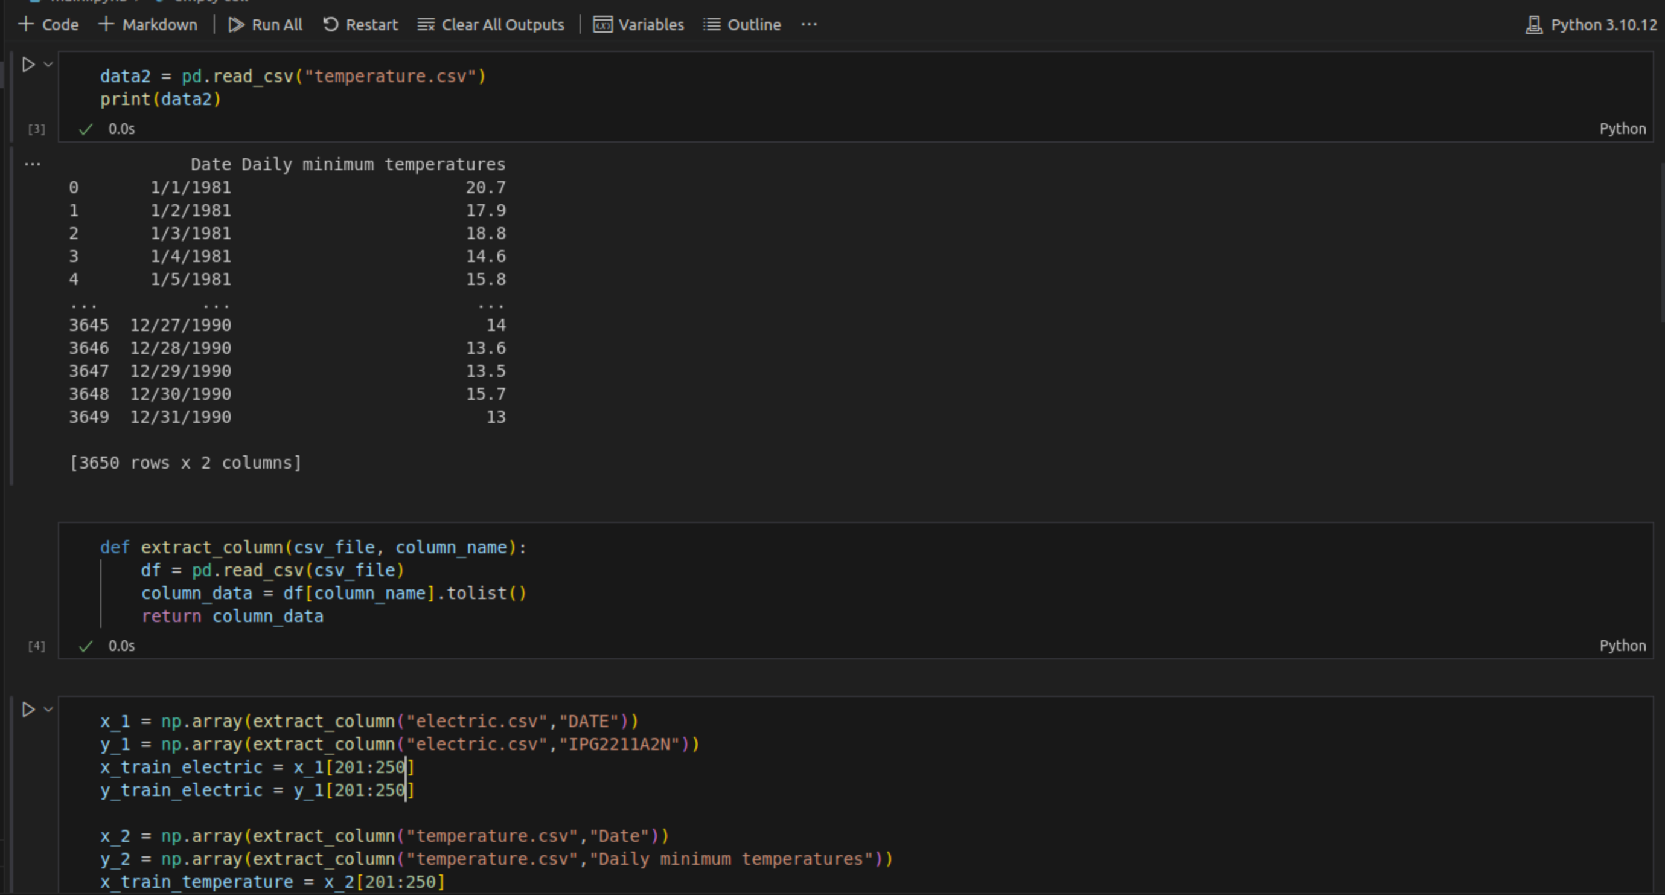The height and width of the screenshot is (895, 1665).
Task: Select the Python 3.10.12 kernel picker
Action: click(1591, 25)
